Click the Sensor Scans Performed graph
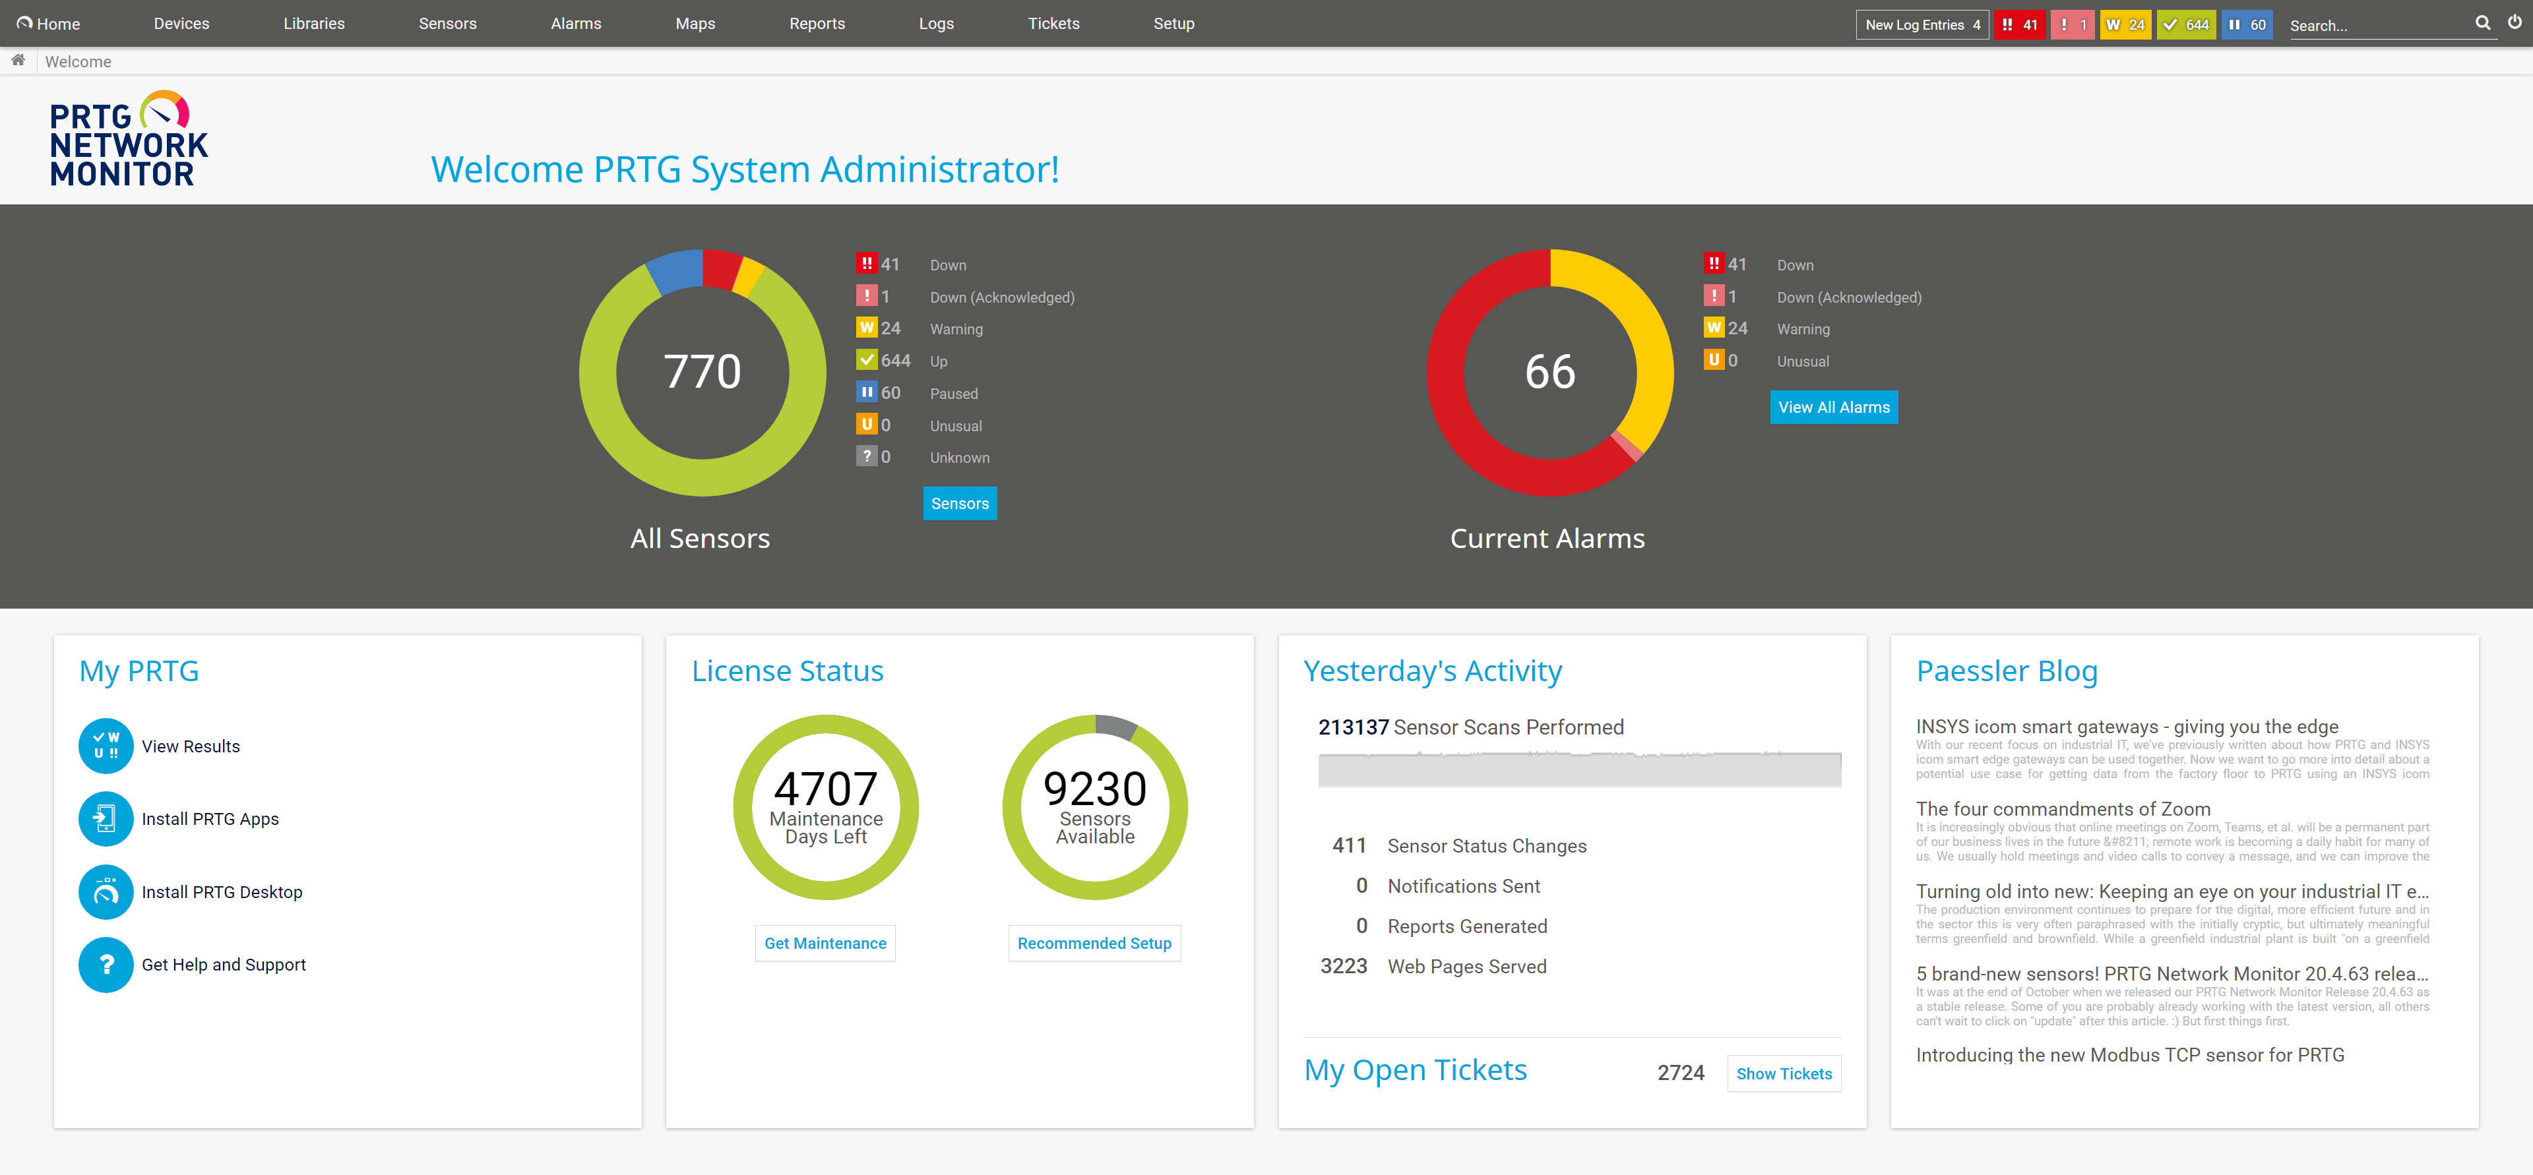The image size is (2533, 1175). (1579, 769)
